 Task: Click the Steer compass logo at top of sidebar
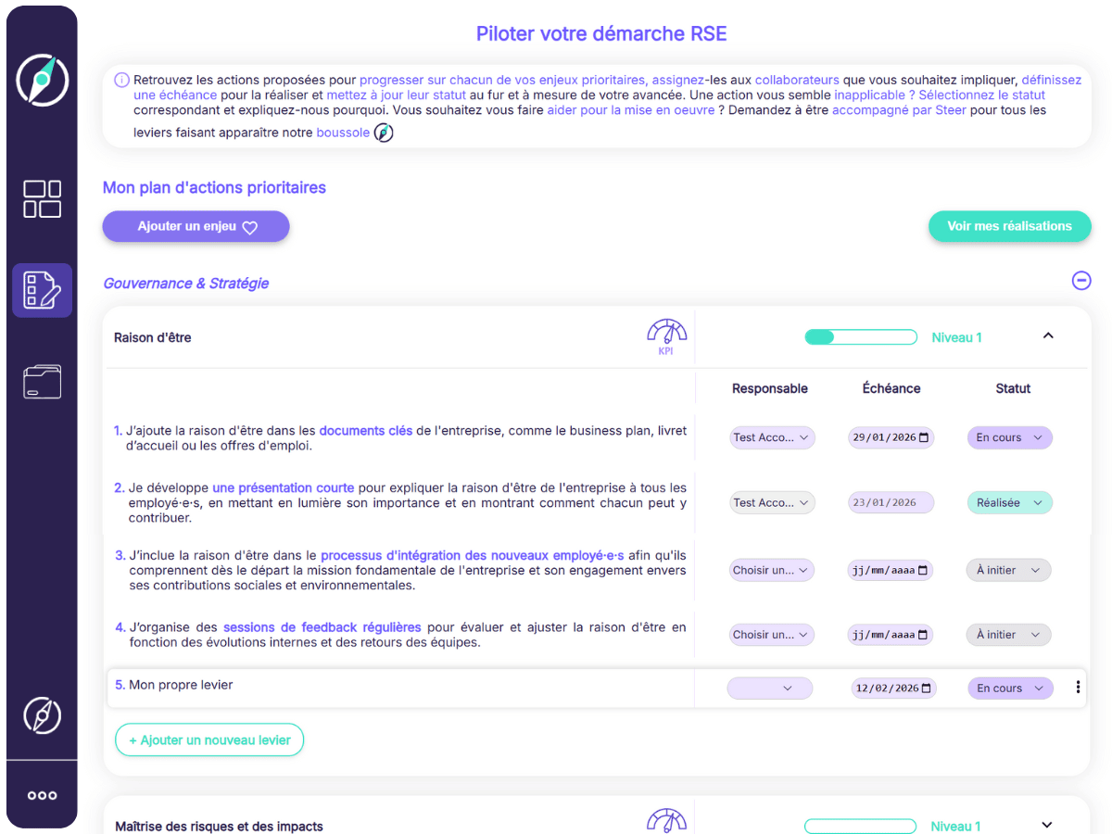click(x=42, y=81)
